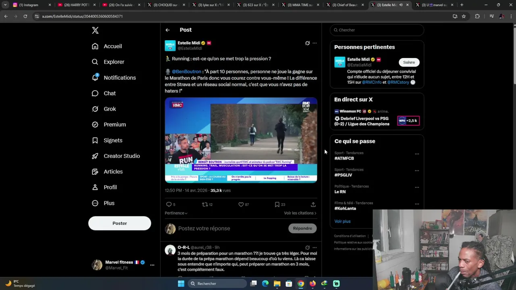Open Chat in the sidebar

pos(104,93)
